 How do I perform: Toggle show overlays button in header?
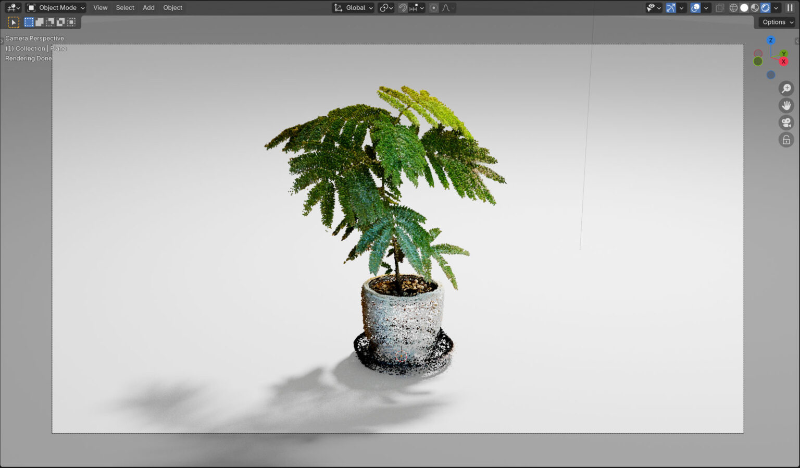(x=695, y=8)
